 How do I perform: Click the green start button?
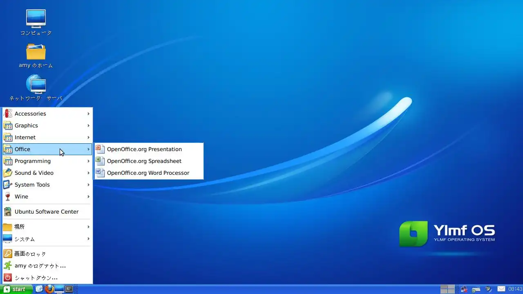coord(16,289)
